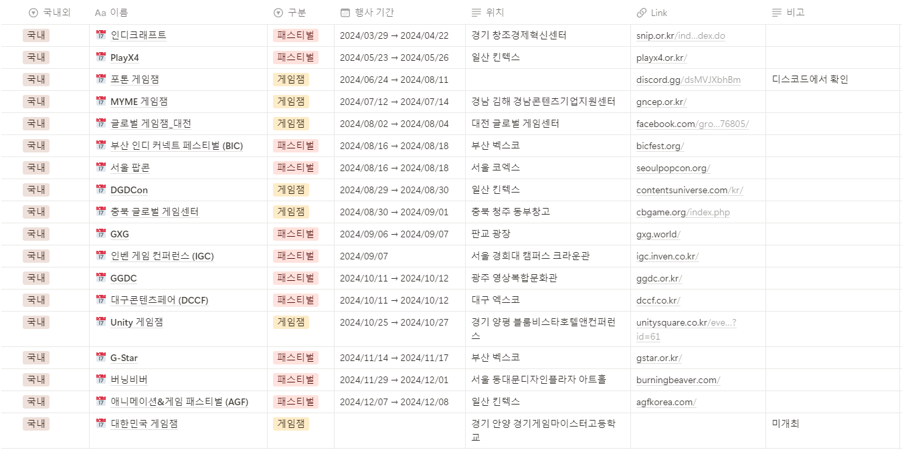Click calendar icon in 행사 기간 header
This screenshot has width=902, height=450.
point(345,13)
